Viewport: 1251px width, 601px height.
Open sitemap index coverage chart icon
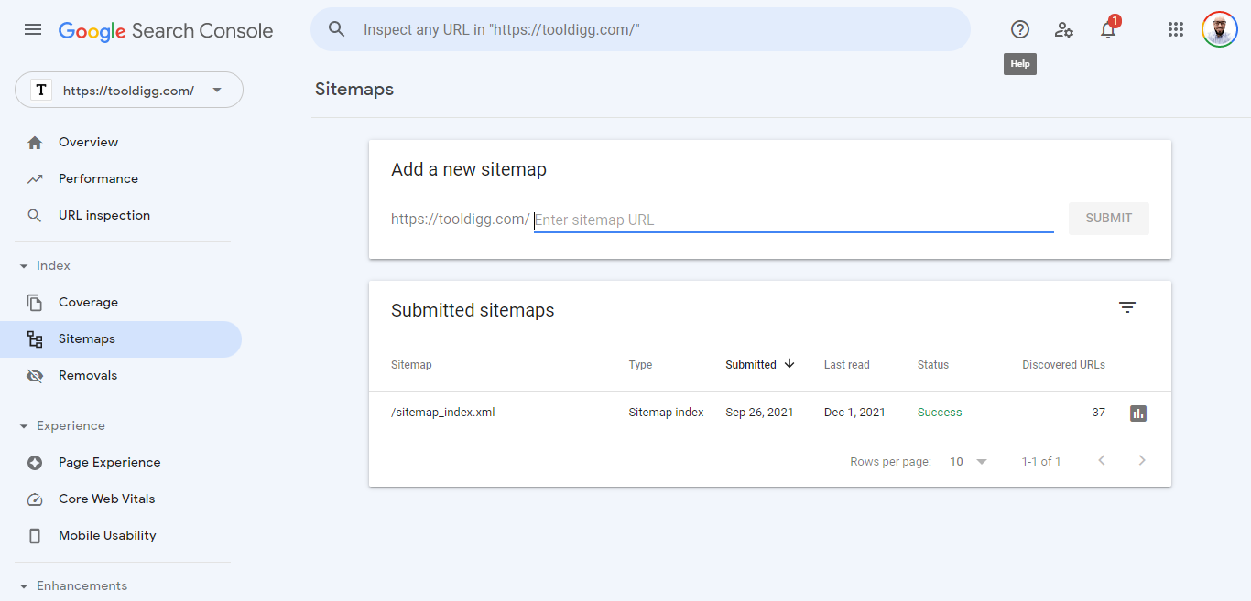click(1138, 413)
